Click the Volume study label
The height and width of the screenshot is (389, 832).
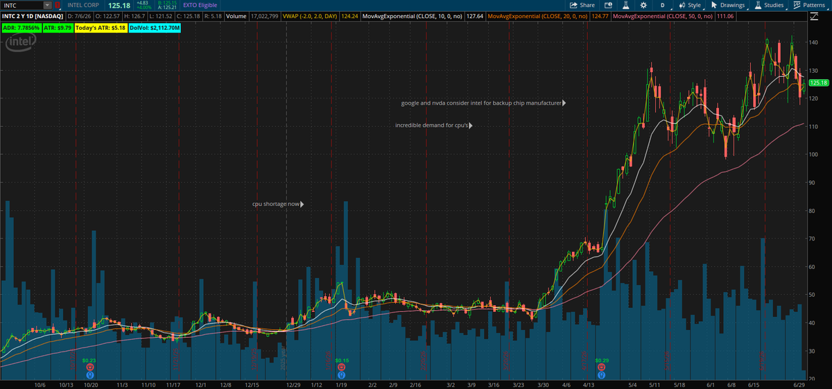(236, 15)
